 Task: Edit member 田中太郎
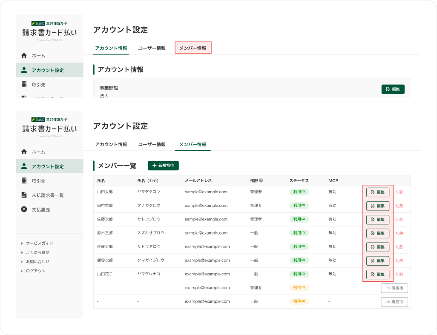378,206
